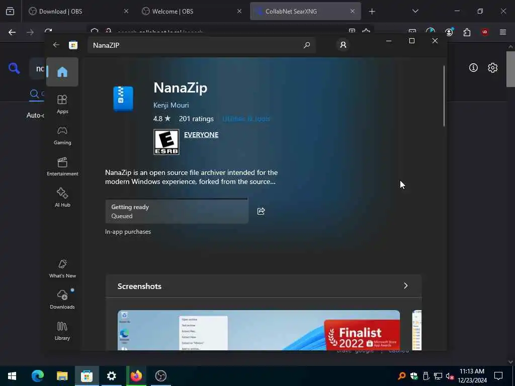The width and height of the screenshot is (515, 386).
Task: Close the Welcome | OBS tab
Action: pyautogui.click(x=239, y=11)
